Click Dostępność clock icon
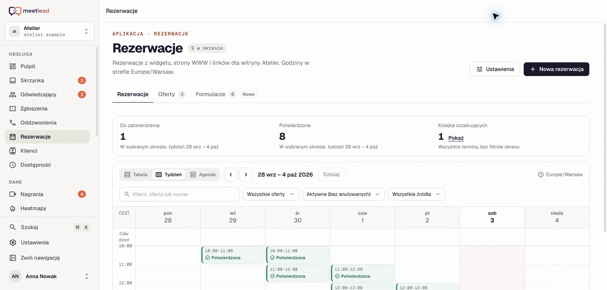 coord(13,165)
